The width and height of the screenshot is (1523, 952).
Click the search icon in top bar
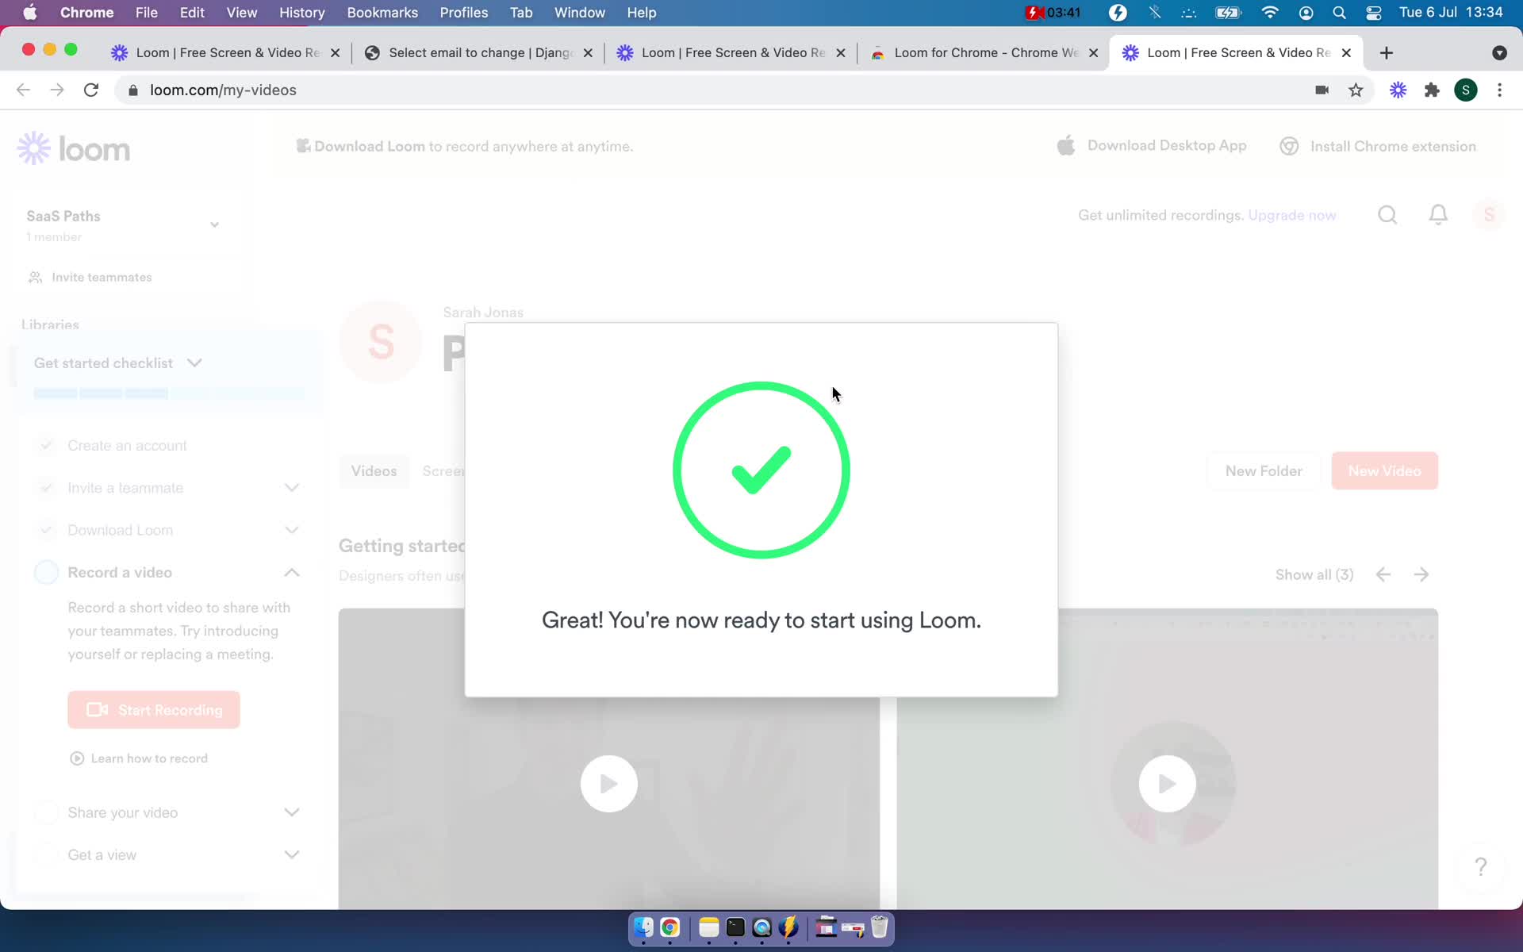[1387, 214]
